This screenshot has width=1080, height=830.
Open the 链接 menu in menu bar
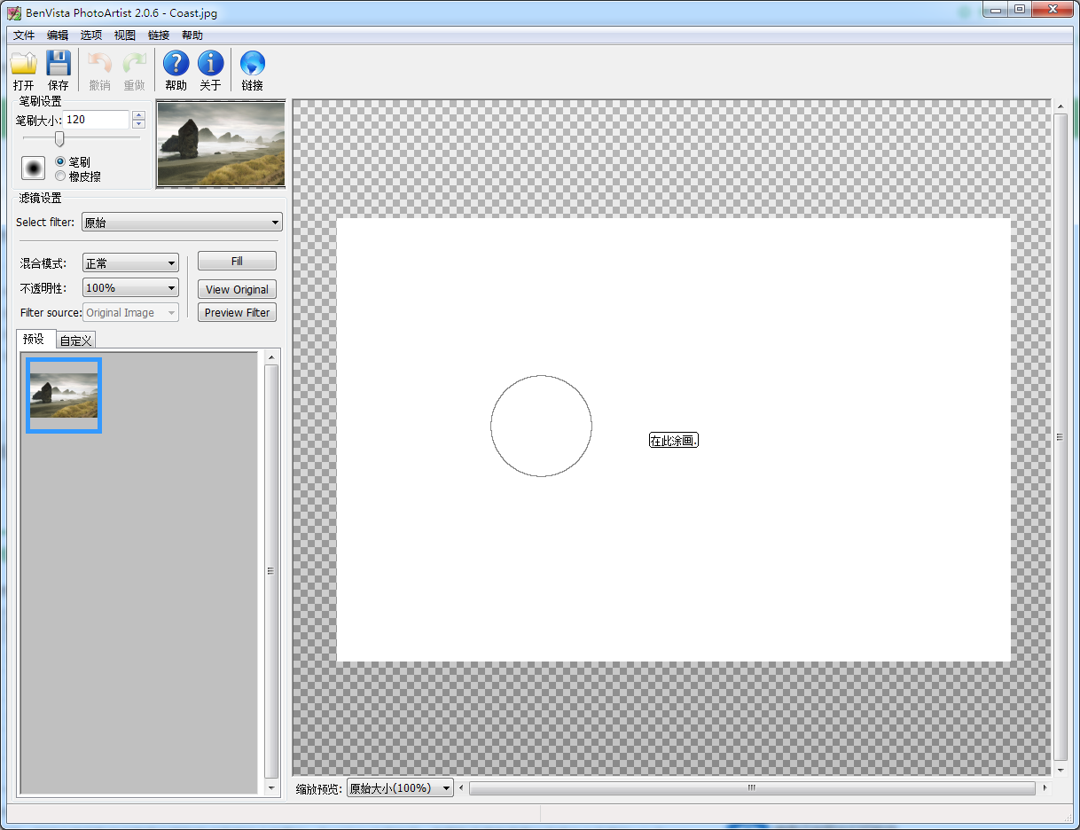[159, 35]
